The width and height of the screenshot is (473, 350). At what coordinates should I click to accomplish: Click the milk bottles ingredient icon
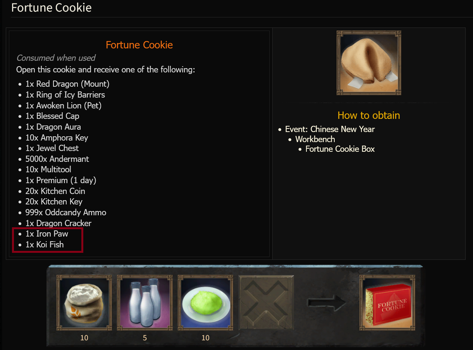click(144, 303)
